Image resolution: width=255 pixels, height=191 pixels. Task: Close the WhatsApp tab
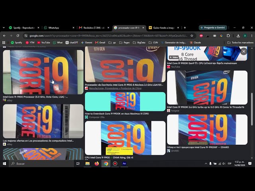pos(73,28)
